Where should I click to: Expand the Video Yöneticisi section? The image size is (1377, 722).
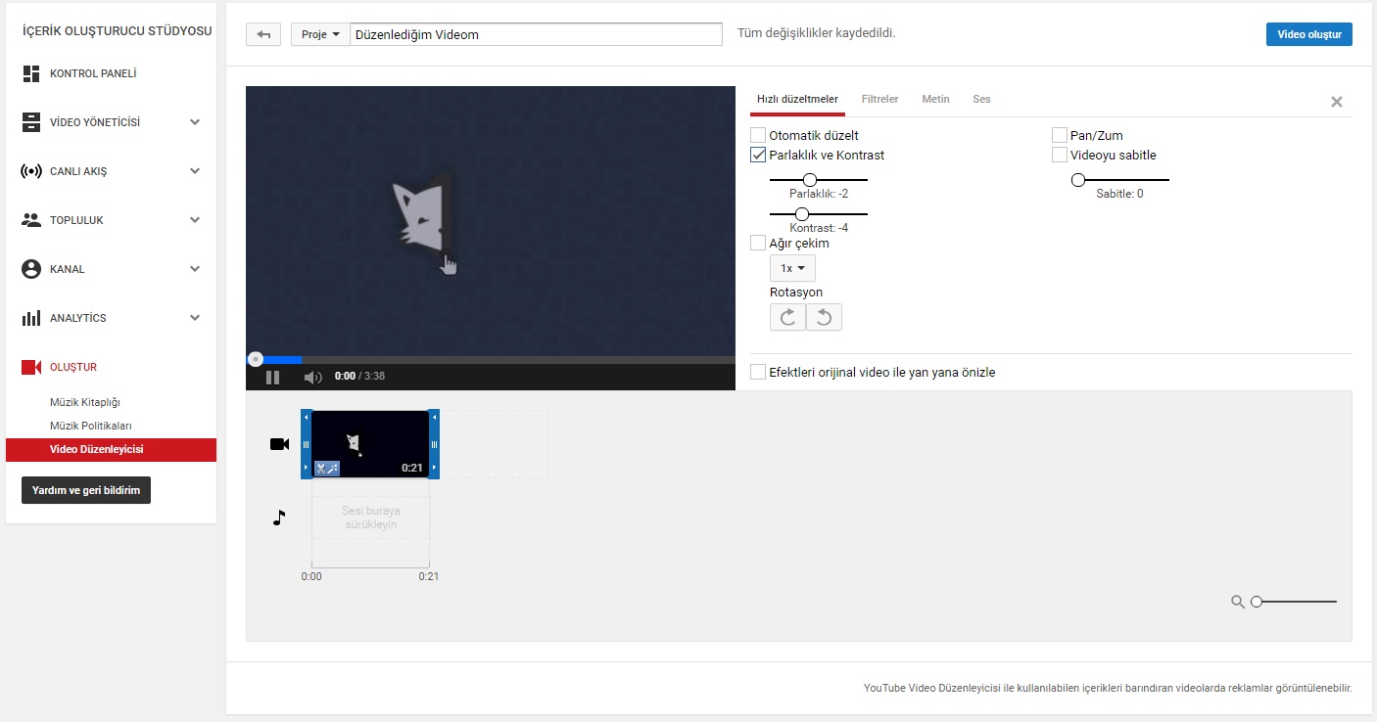(195, 122)
